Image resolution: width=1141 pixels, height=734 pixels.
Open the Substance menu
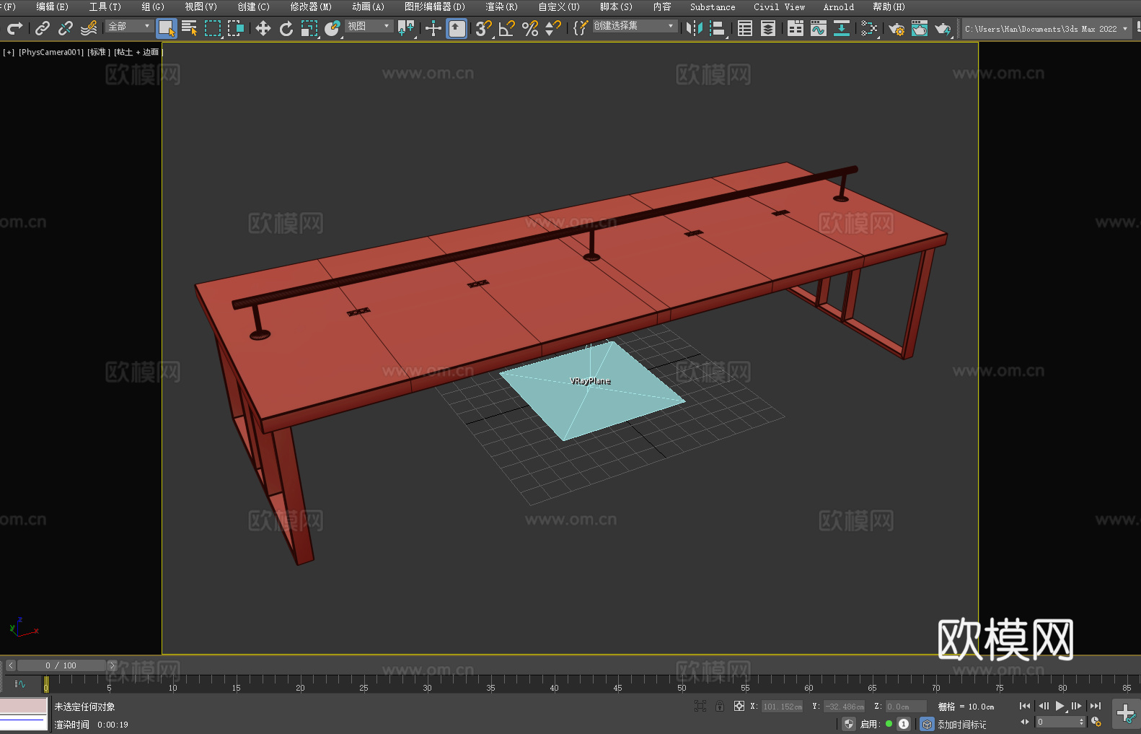tap(713, 6)
